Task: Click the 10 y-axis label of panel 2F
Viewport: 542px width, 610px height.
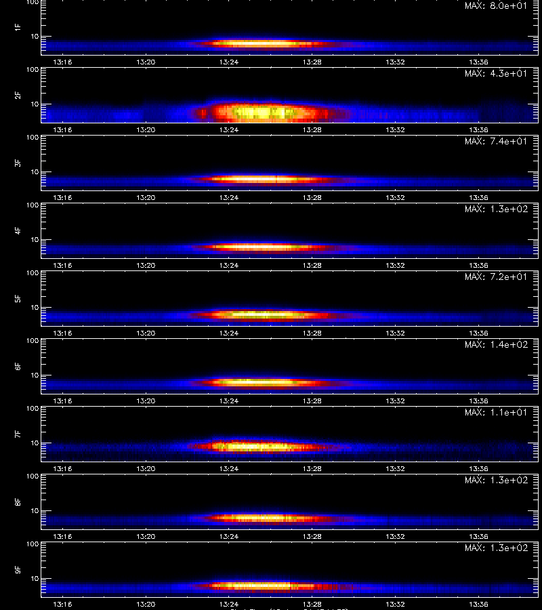Action: click(x=35, y=104)
